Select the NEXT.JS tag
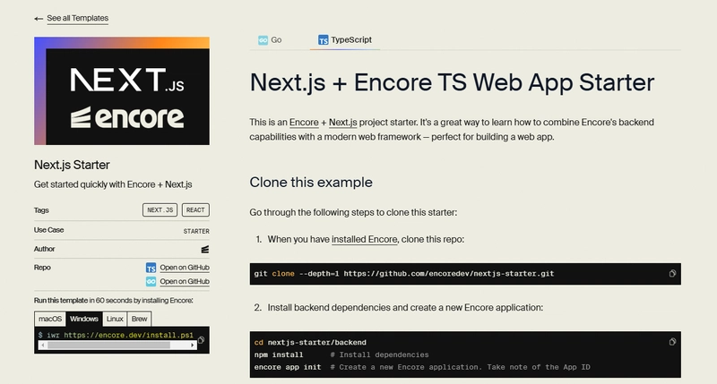The height and width of the screenshot is (384, 717). (x=160, y=210)
